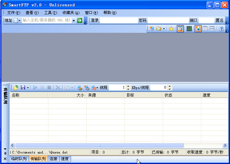
Task: Click the tile horizontally window icon
Action: coord(212,29)
